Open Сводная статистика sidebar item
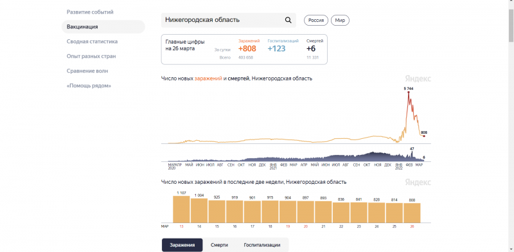Image resolution: width=514 pixels, height=252 pixels. [92, 42]
